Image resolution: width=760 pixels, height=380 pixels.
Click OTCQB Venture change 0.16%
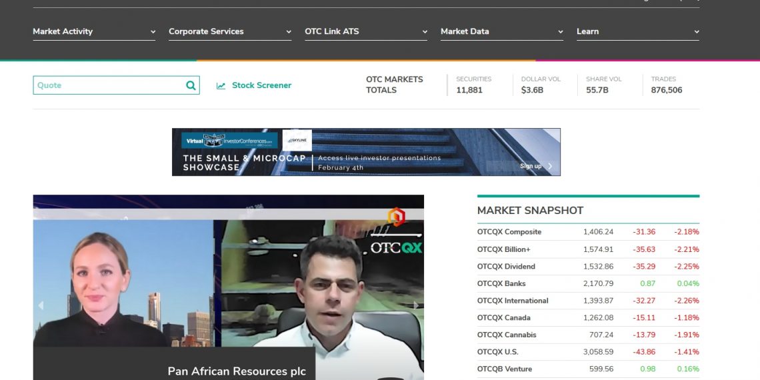(x=688, y=369)
